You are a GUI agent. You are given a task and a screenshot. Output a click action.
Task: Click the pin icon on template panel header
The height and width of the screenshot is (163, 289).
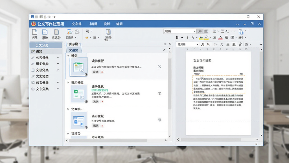click(165, 44)
